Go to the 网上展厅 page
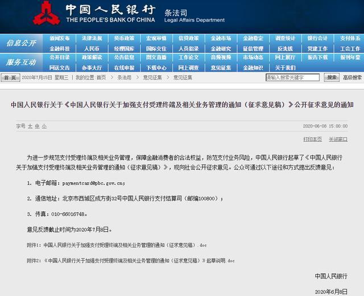Image resolution: width=364 pixels, height=296 pixels. (285, 57)
